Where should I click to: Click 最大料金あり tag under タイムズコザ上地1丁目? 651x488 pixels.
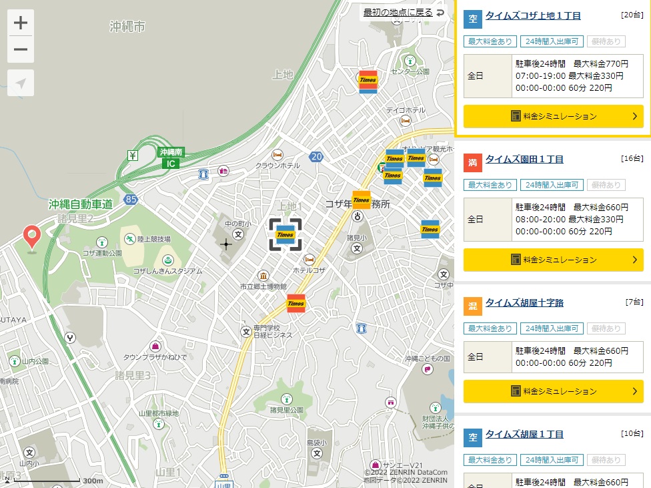tap(490, 41)
